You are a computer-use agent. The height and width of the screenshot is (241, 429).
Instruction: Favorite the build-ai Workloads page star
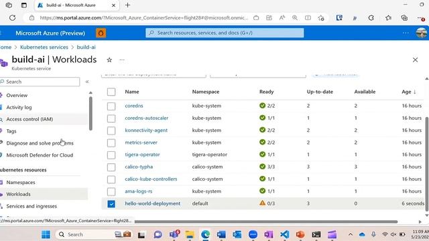coord(109,60)
